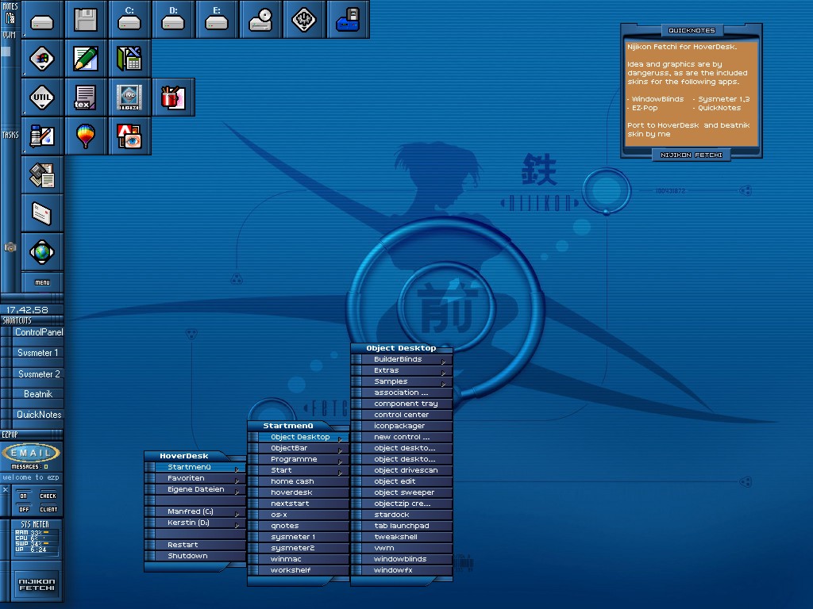813x609 pixels.
Task: Click the EMAIL oval logo
Action: tap(30, 453)
